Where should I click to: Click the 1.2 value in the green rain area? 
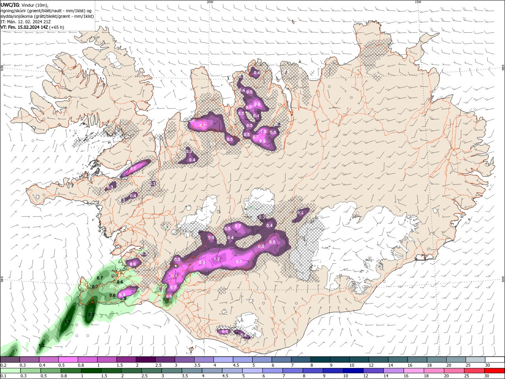coord(41,346)
